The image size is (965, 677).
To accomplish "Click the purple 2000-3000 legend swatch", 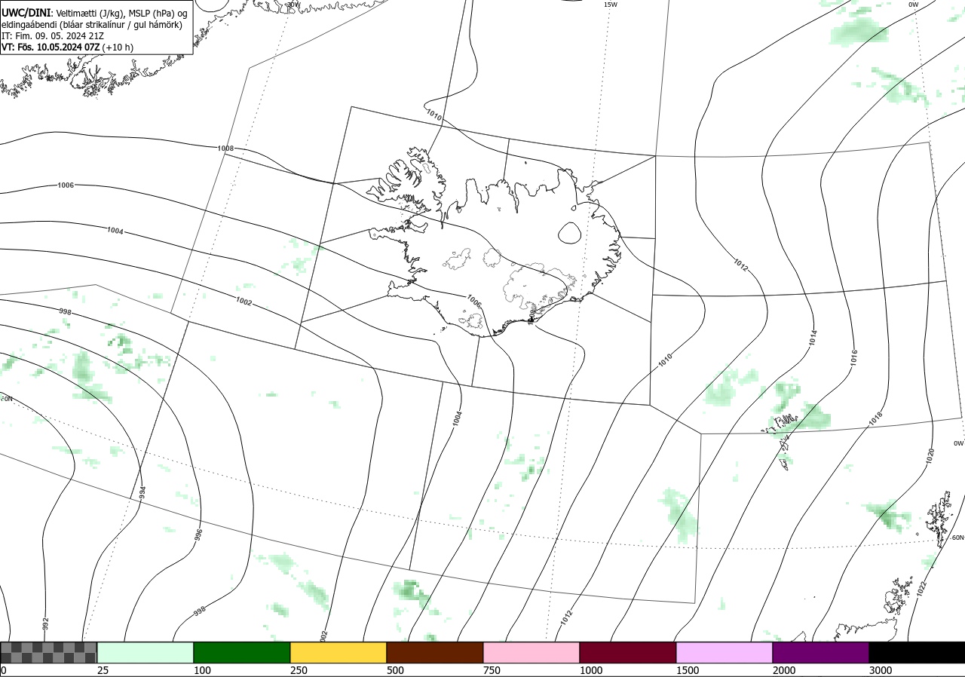I will point(821,652).
